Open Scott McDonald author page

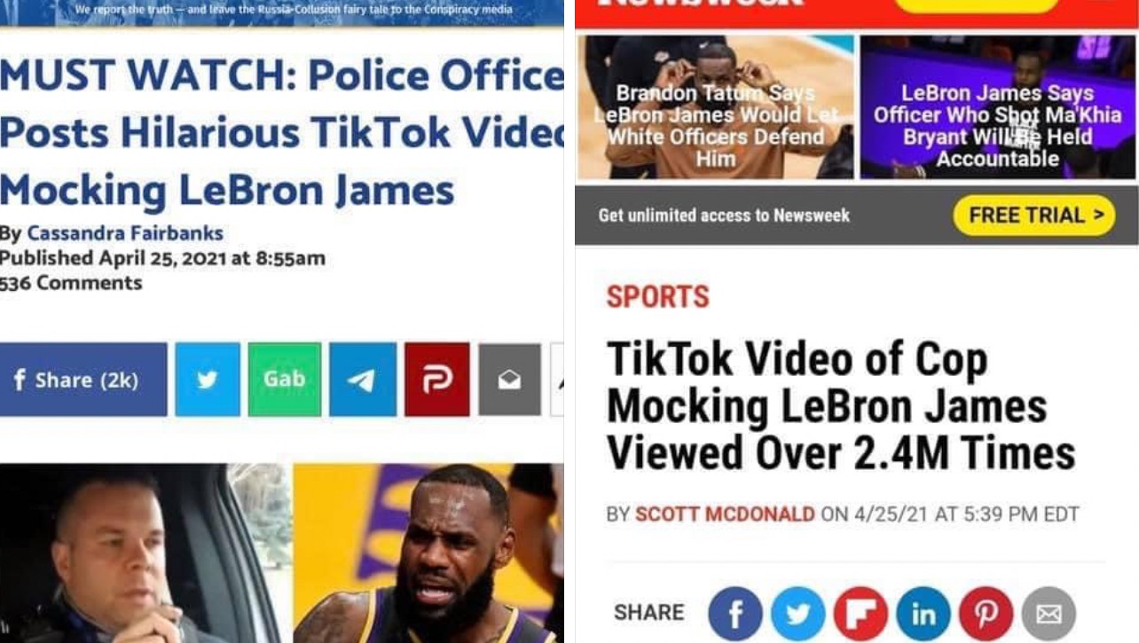click(x=725, y=514)
